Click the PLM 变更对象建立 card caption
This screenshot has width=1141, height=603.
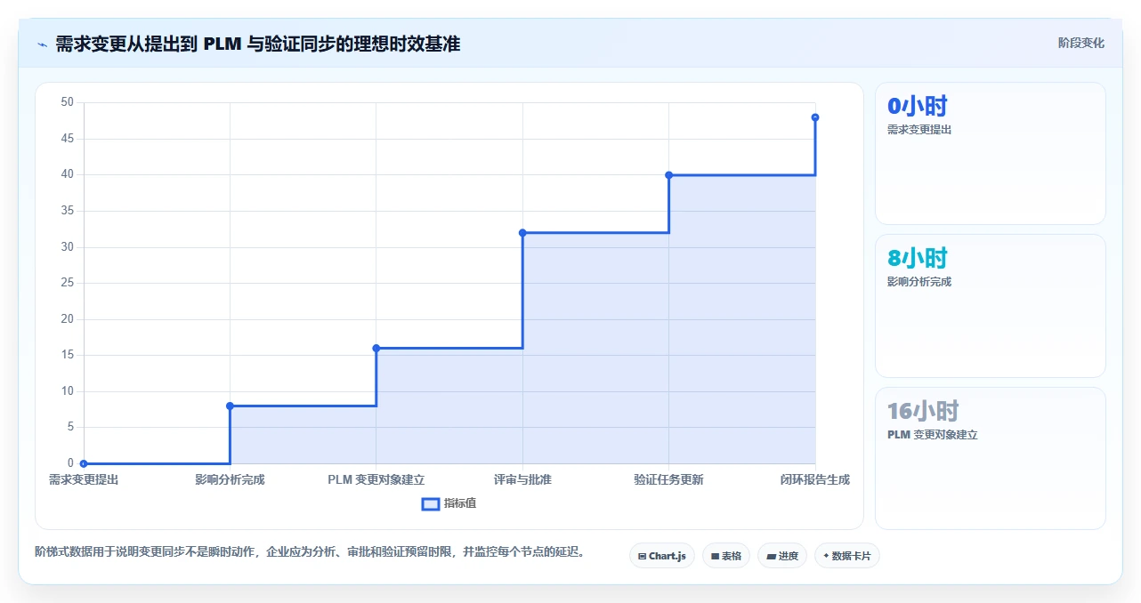coord(932,435)
